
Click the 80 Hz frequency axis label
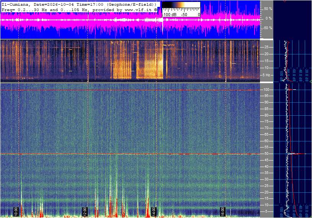tap(266, 115)
